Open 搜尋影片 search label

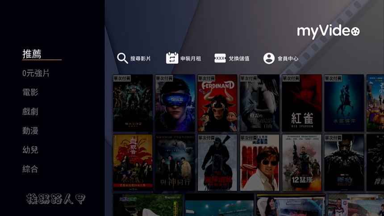140,58
